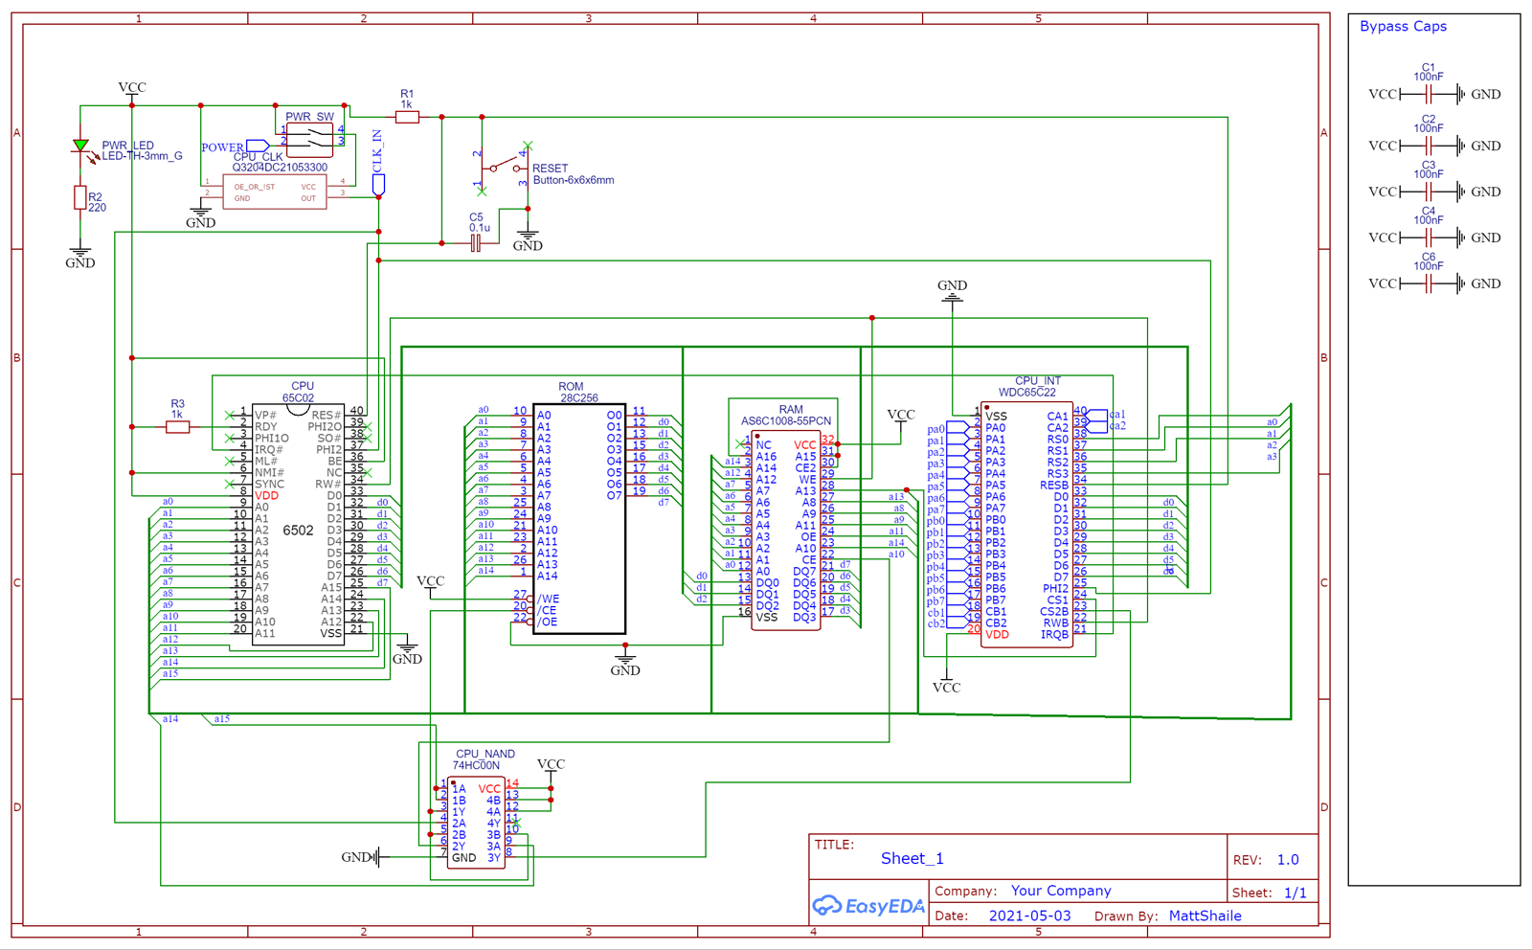Select the AS6C1008 RAM chip body
The height and width of the screenshot is (950, 1532).
pos(786,531)
